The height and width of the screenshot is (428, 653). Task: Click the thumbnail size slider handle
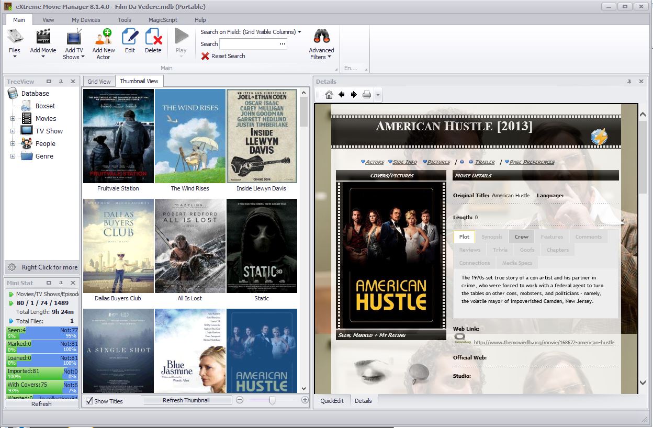pos(272,400)
